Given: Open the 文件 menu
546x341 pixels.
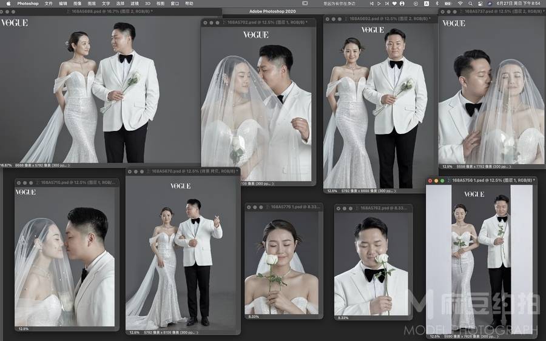Looking at the screenshot, I should [49, 4].
